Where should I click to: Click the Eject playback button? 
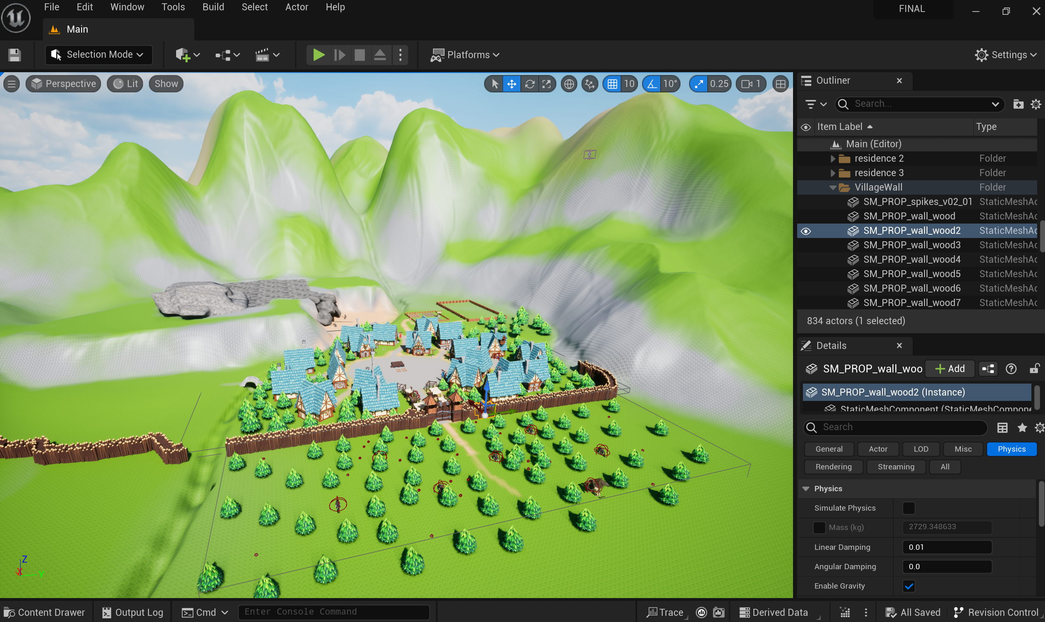[380, 55]
